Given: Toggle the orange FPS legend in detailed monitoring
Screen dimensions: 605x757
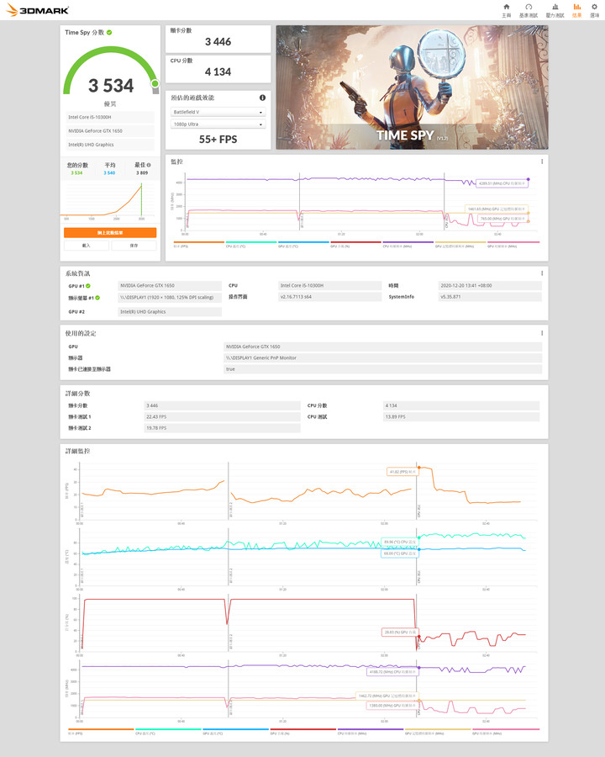Looking at the screenshot, I should 101,731.
